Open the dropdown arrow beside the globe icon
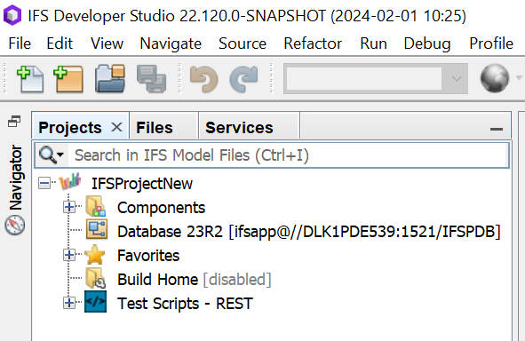525x341 pixels. [519, 78]
